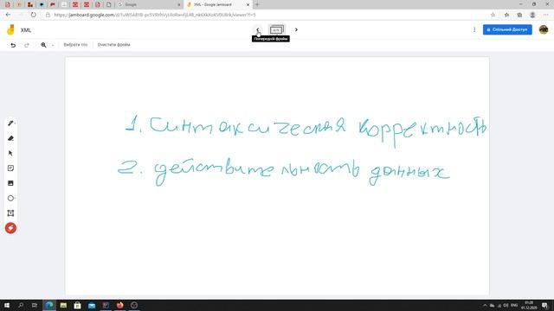Viewport: 554px width, 311px height.
Task: Select the Pen tool in Jamboard
Action: [x=10, y=123]
